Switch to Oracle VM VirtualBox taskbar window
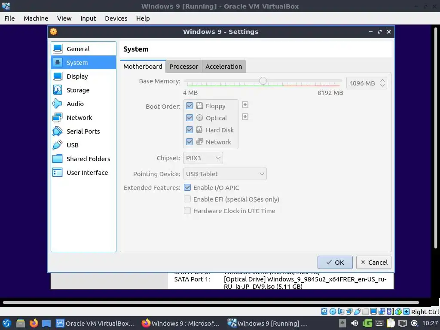Viewport: 440px width, 330px height. (95, 323)
